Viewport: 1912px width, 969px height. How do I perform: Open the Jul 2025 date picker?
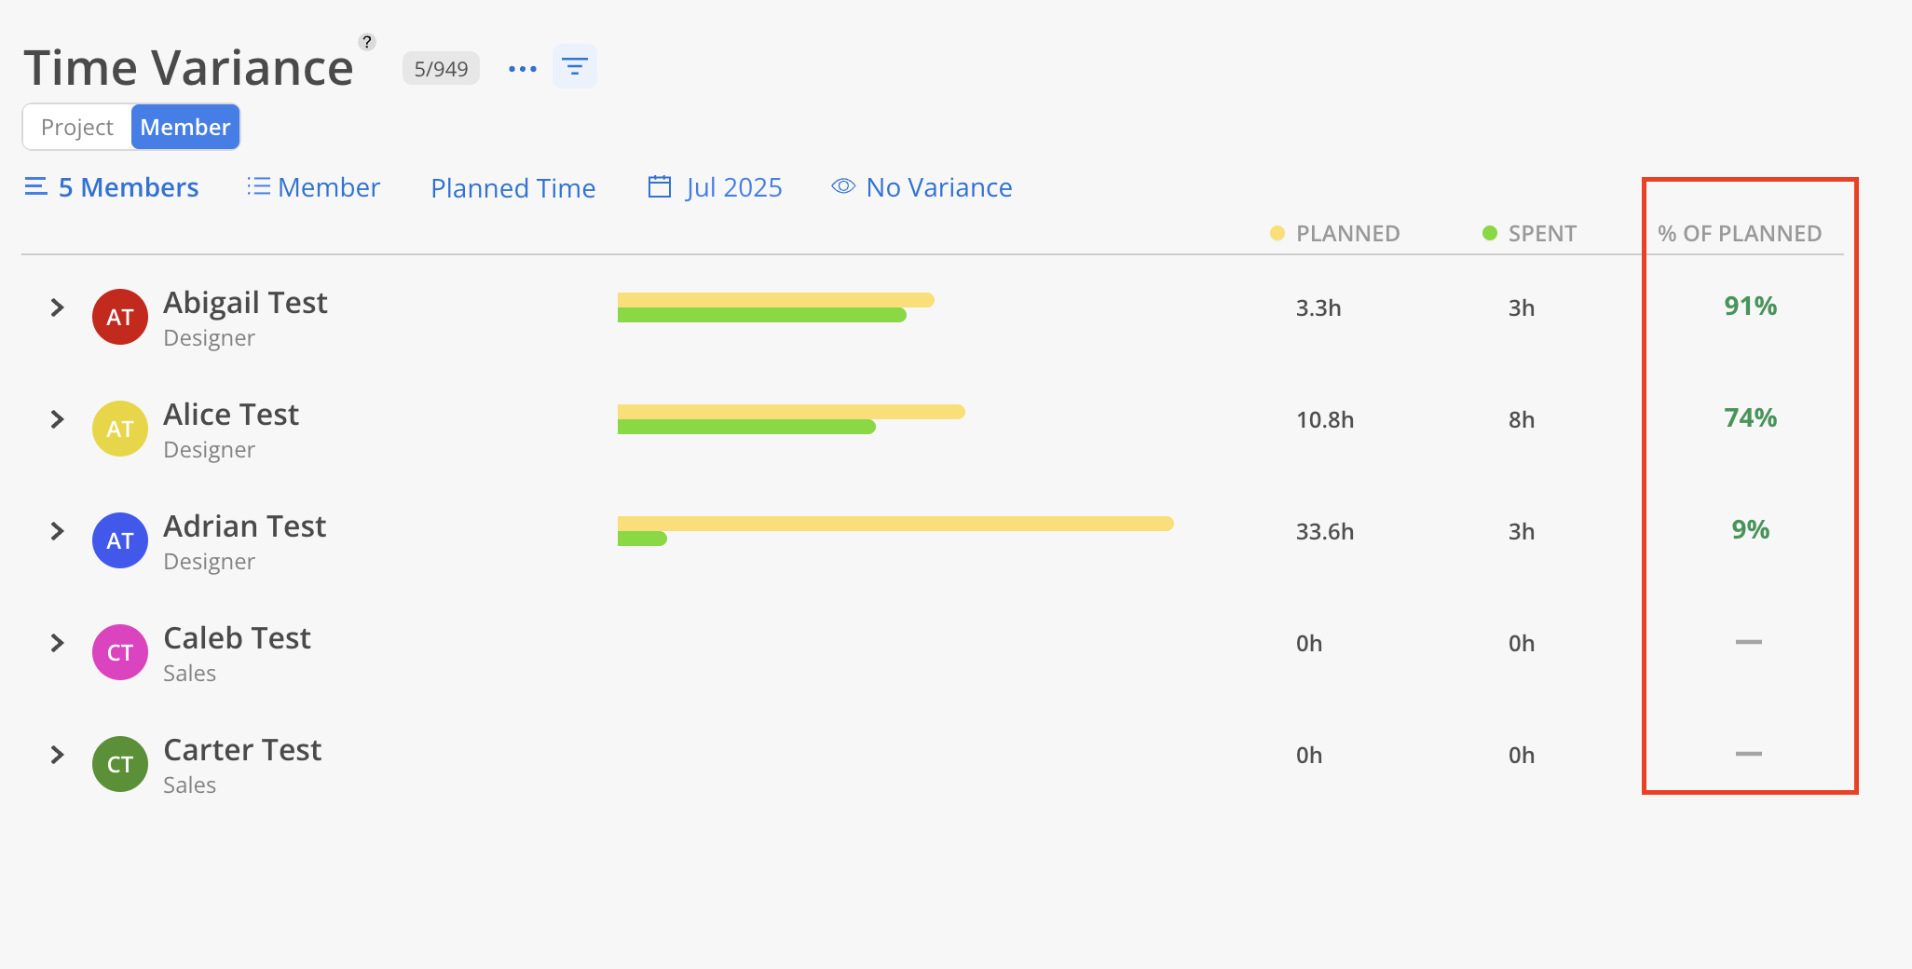click(x=716, y=187)
